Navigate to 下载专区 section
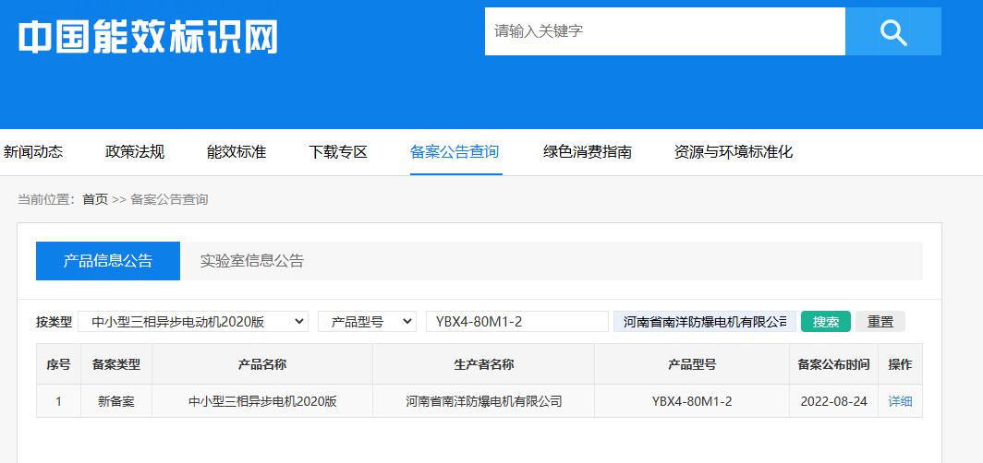 (x=338, y=152)
